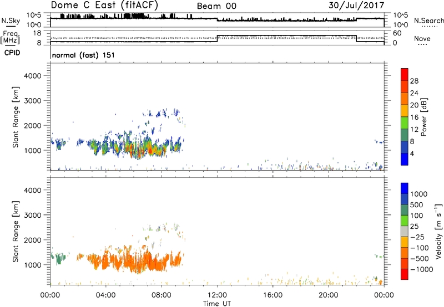This screenshot has width=444, height=307.
Task: Pick the light green Velocity segment between 100 and 25
Action: 405,221
